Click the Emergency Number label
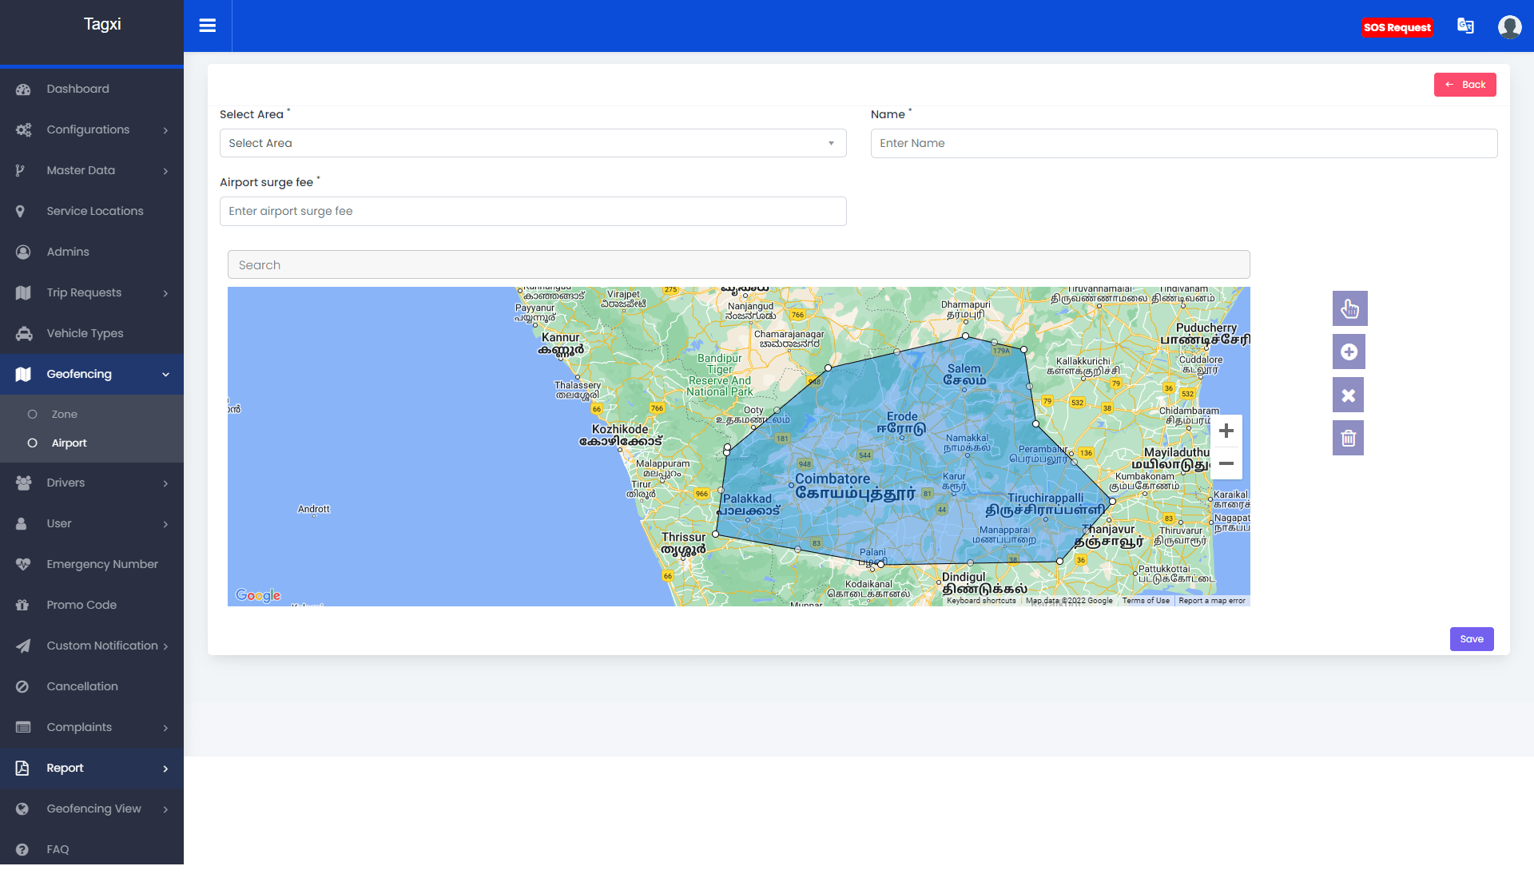 (x=102, y=565)
